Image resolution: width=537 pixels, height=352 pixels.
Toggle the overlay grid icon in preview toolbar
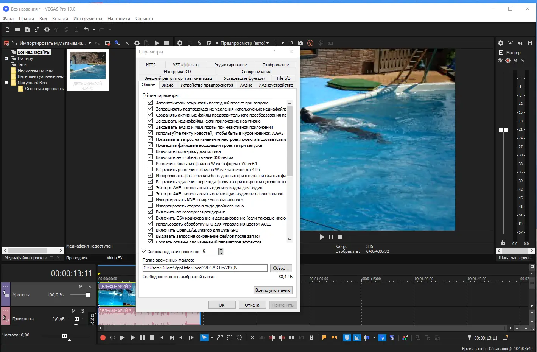click(x=275, y=43)
